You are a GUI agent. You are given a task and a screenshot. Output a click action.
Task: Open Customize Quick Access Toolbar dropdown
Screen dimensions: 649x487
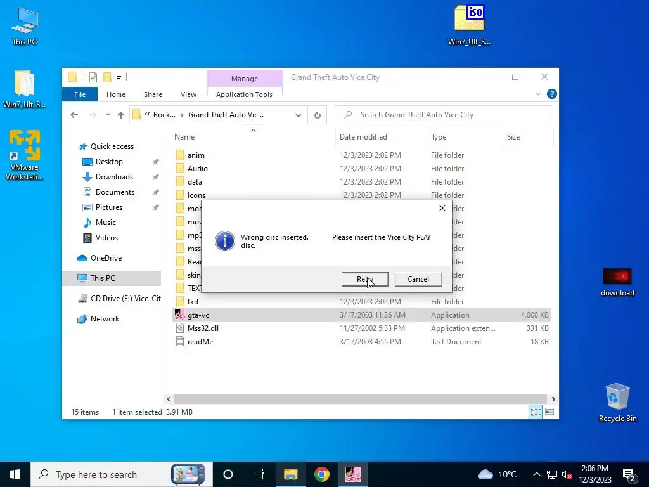[x=119, y=77]
